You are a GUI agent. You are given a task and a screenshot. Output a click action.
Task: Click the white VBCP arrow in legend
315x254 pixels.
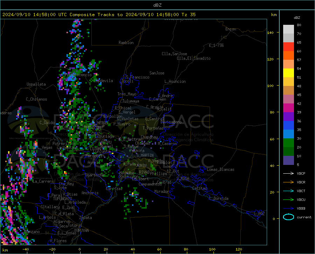point(288,173)
